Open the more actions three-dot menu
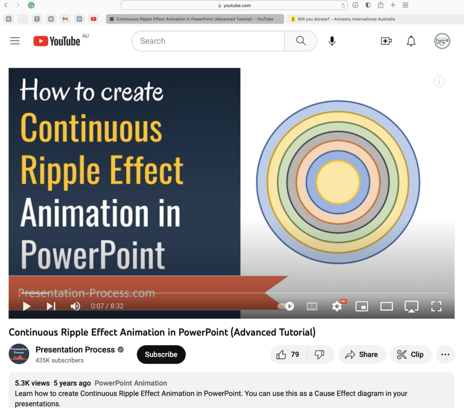The height and width of the screenshot is (408, 464). coord(445,355)
